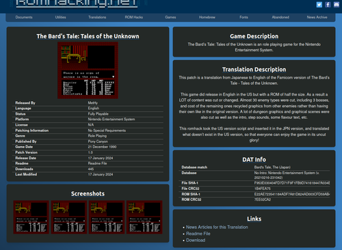Viewport: 342px width, 250px height.
Task: Select the patch version '1.0' value
Action: (x=90, y=152)
